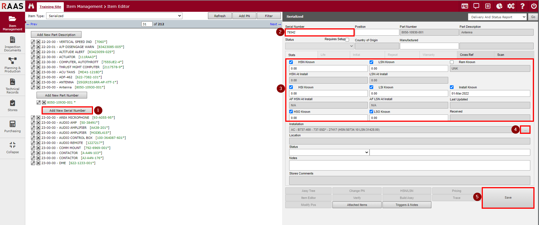Viewport: 539px width, 225px height.
Task: Open the Status dropdown above Notes
Action: (329, 152)
